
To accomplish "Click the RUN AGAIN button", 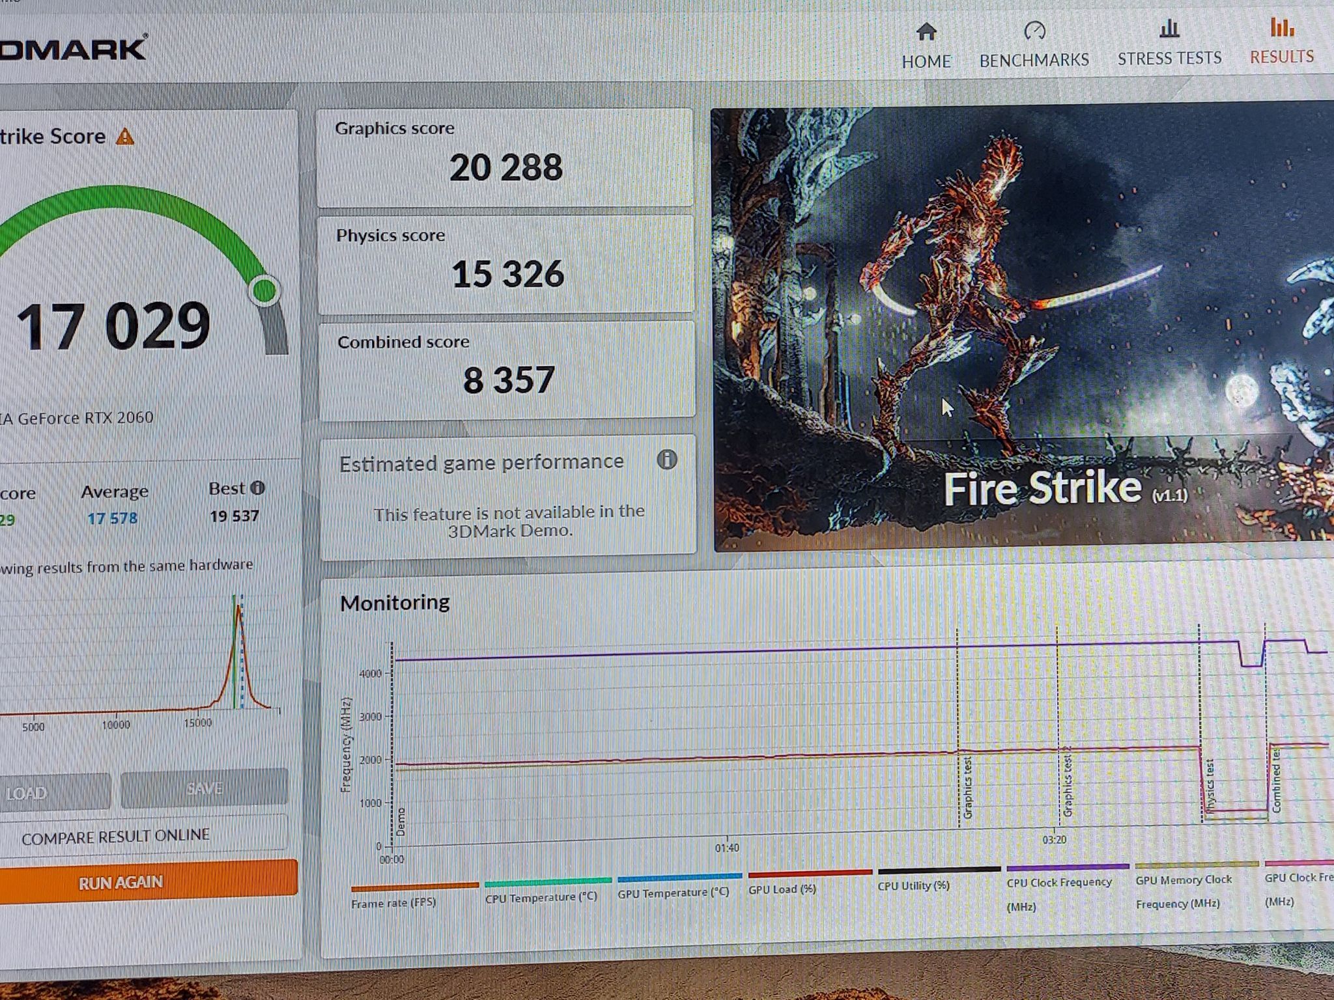I will click(149, 882).
